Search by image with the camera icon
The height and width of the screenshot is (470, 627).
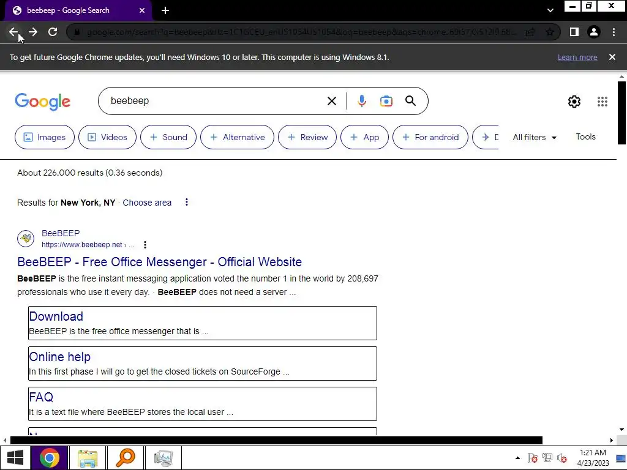point(386,101)
